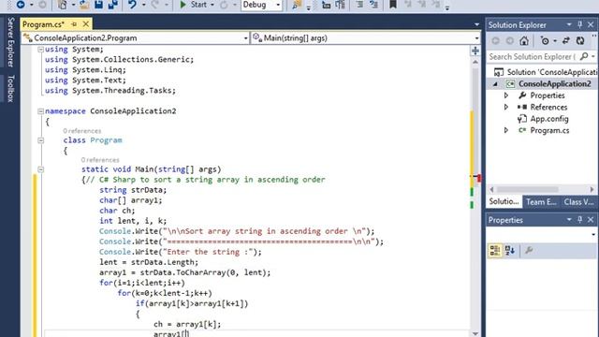Click the grayed Redo arrow
This screenshot has width=599, height=337.
(x=155, y=5)
